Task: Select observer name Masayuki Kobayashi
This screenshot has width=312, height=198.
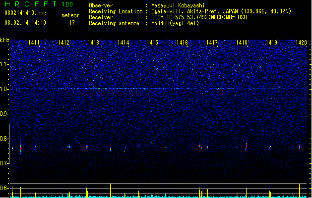Action: tap(178, 5)
